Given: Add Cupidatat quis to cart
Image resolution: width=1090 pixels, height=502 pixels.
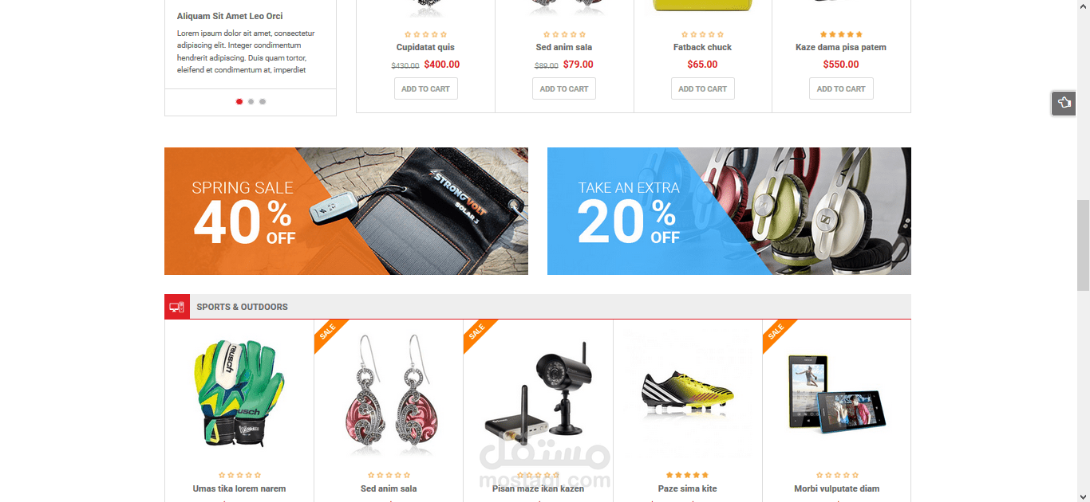Looking at the screenshot, I should (425, 88).
